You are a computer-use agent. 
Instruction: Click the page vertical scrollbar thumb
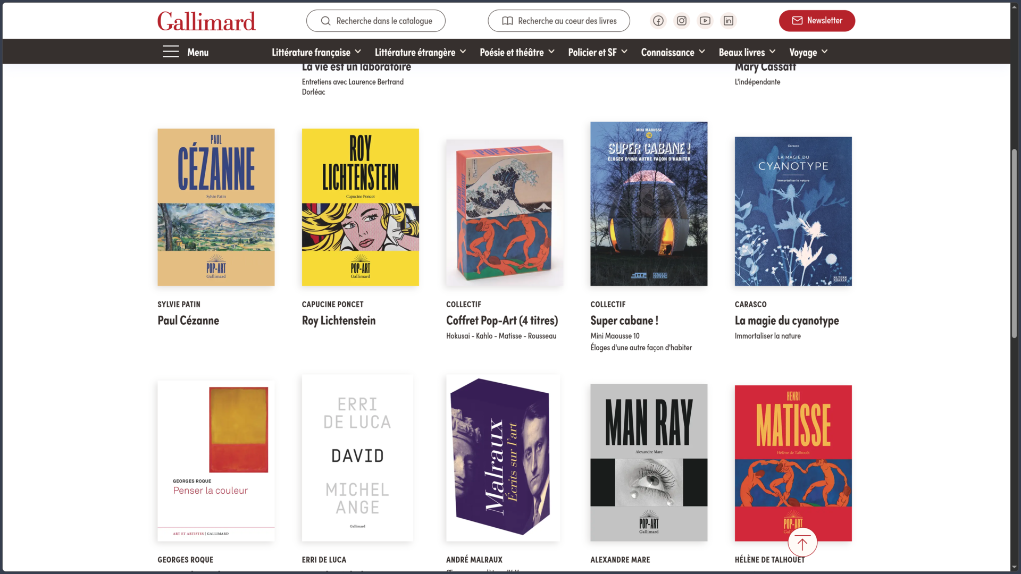(1014, 243)
